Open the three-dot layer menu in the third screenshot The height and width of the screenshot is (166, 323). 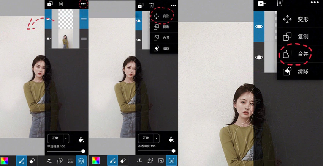(314, 3)
